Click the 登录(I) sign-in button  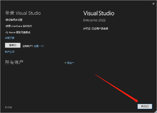13,45
